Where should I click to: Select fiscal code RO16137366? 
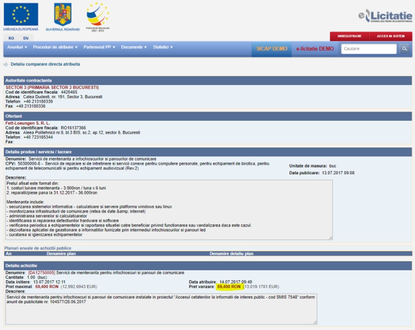tap(73, 128)
